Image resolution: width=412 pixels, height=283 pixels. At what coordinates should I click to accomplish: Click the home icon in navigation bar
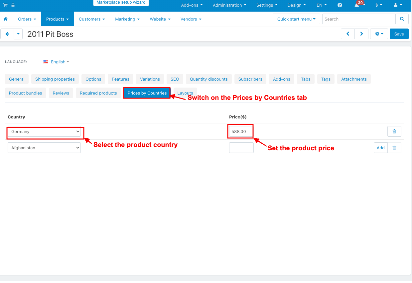tap(6, 19)
